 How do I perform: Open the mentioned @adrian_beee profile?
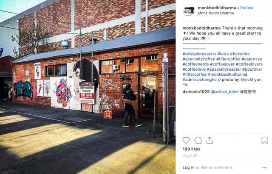pyautogui.click(x=225, y=92)
